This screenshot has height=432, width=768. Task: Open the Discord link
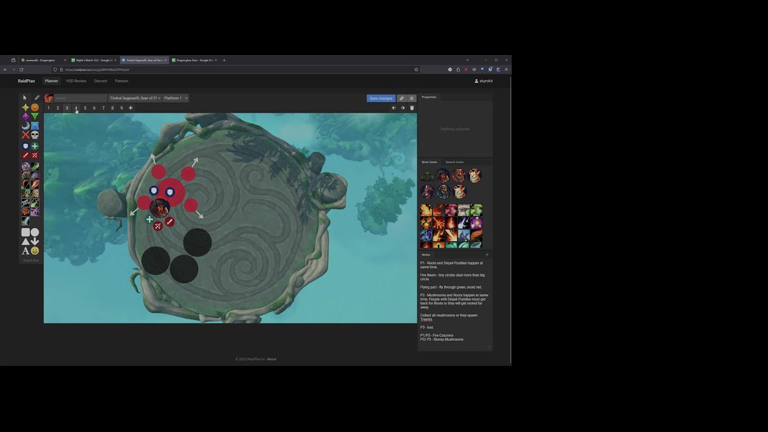(x=100, y=81)
